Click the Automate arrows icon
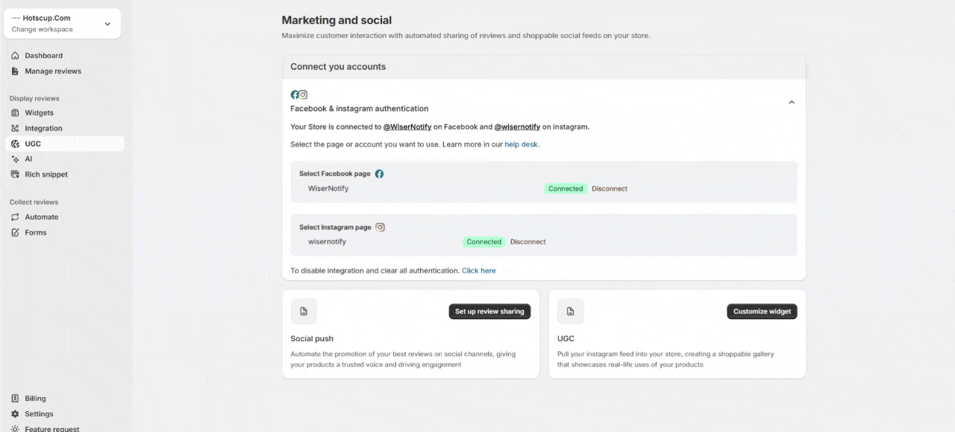The height and width of the screenshot is (432, 955). tap(16, 217)
